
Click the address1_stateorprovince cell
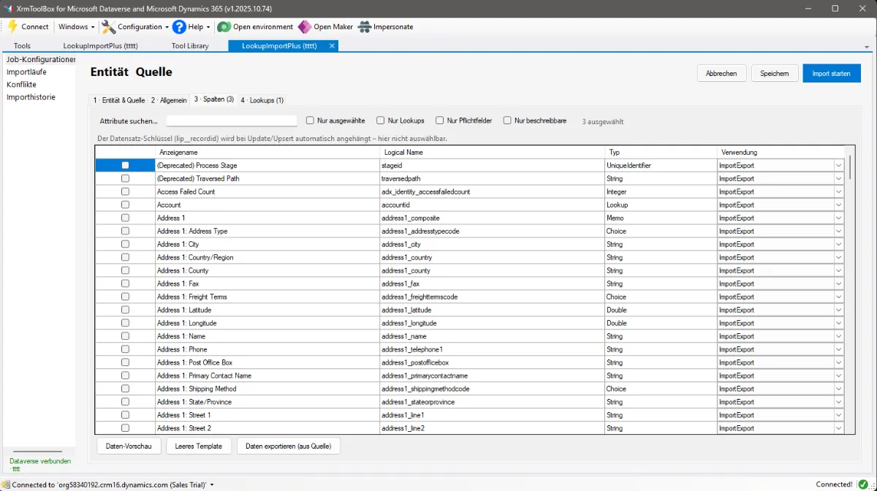point(492,402)
